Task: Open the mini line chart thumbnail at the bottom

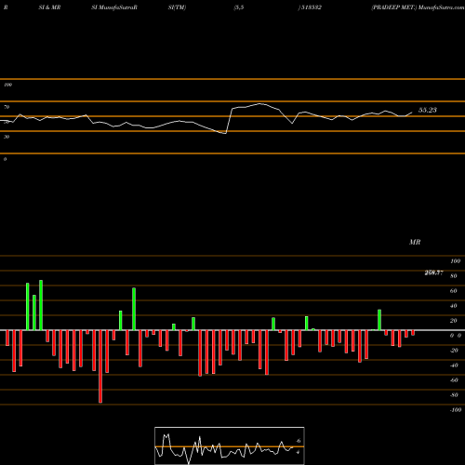Action: pyautogui.click(x=230, y=445)
